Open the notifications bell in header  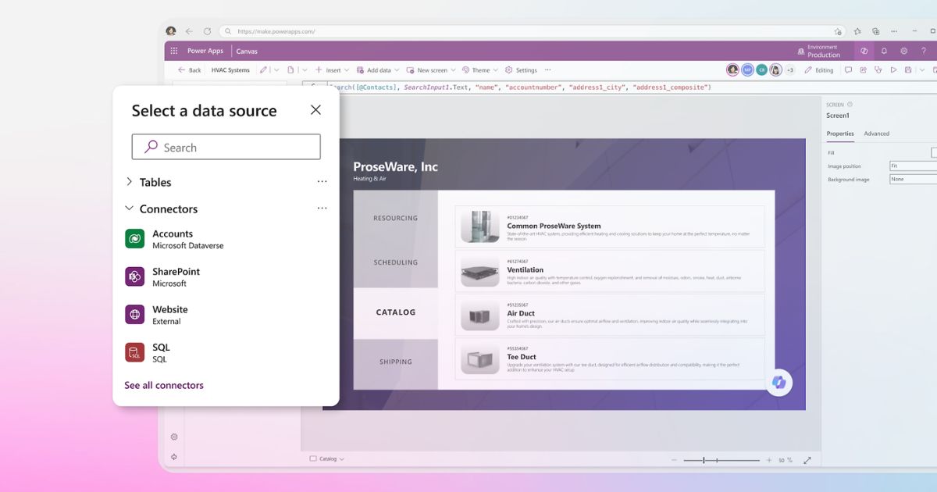coord(884,51)
